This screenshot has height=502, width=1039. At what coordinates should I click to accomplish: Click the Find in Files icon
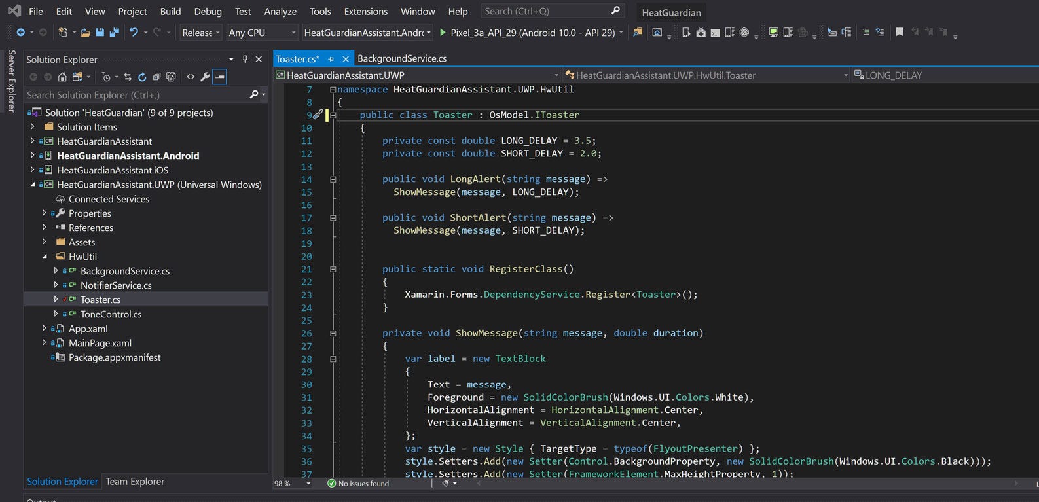[x=637, y=32]
